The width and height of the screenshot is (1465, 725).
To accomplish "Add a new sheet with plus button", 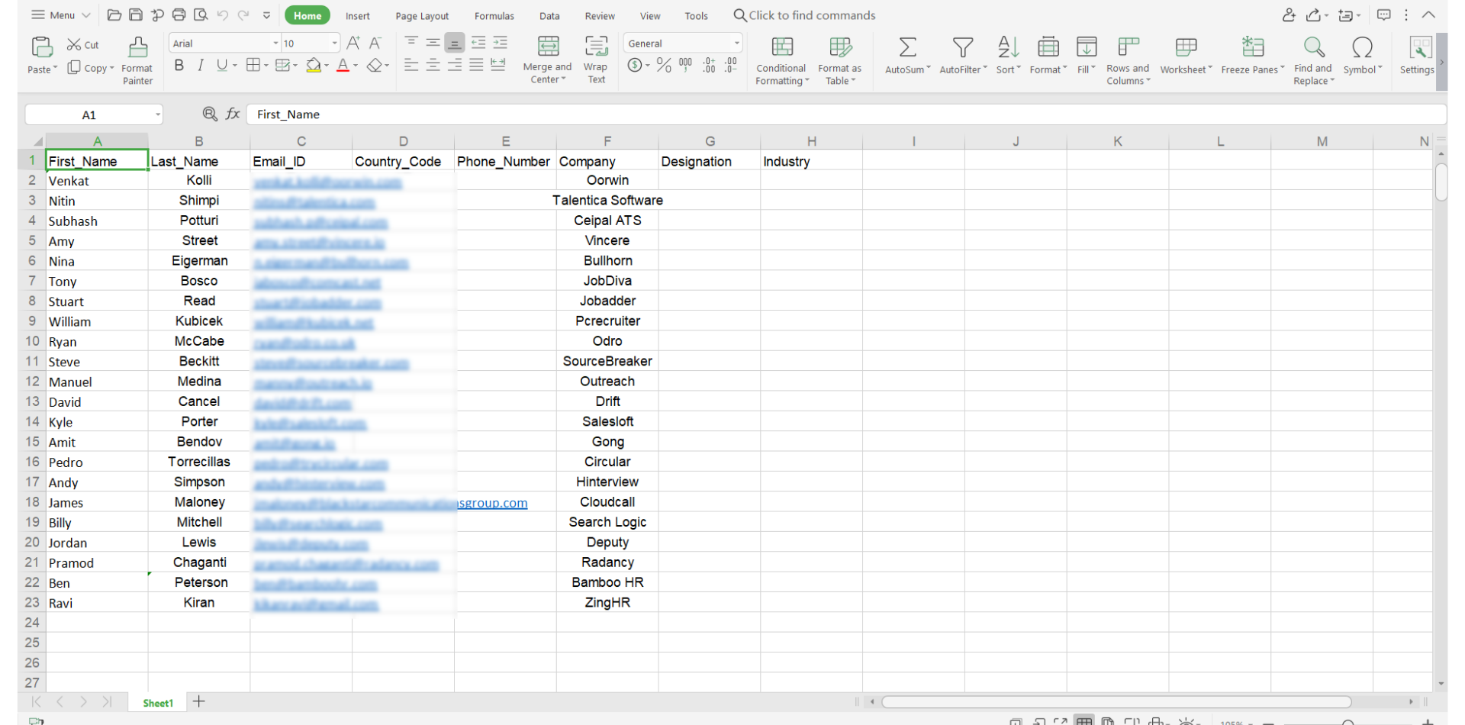I will (x=199, y=701).
